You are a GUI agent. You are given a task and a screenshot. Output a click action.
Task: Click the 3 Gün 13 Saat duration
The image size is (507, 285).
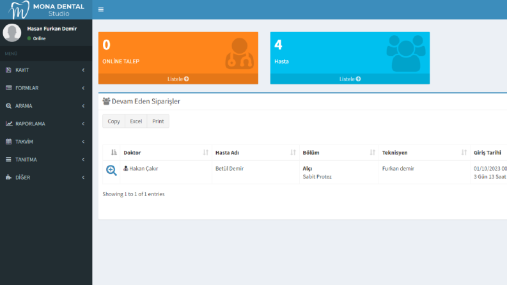[490, 177]
